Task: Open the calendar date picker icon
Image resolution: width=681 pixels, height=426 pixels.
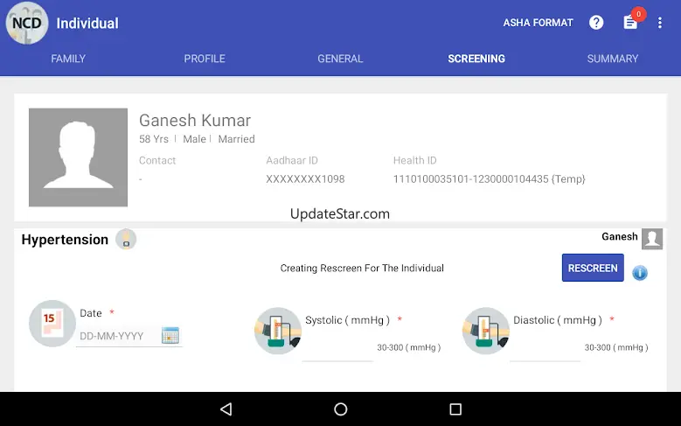Action: click(170, 335)
